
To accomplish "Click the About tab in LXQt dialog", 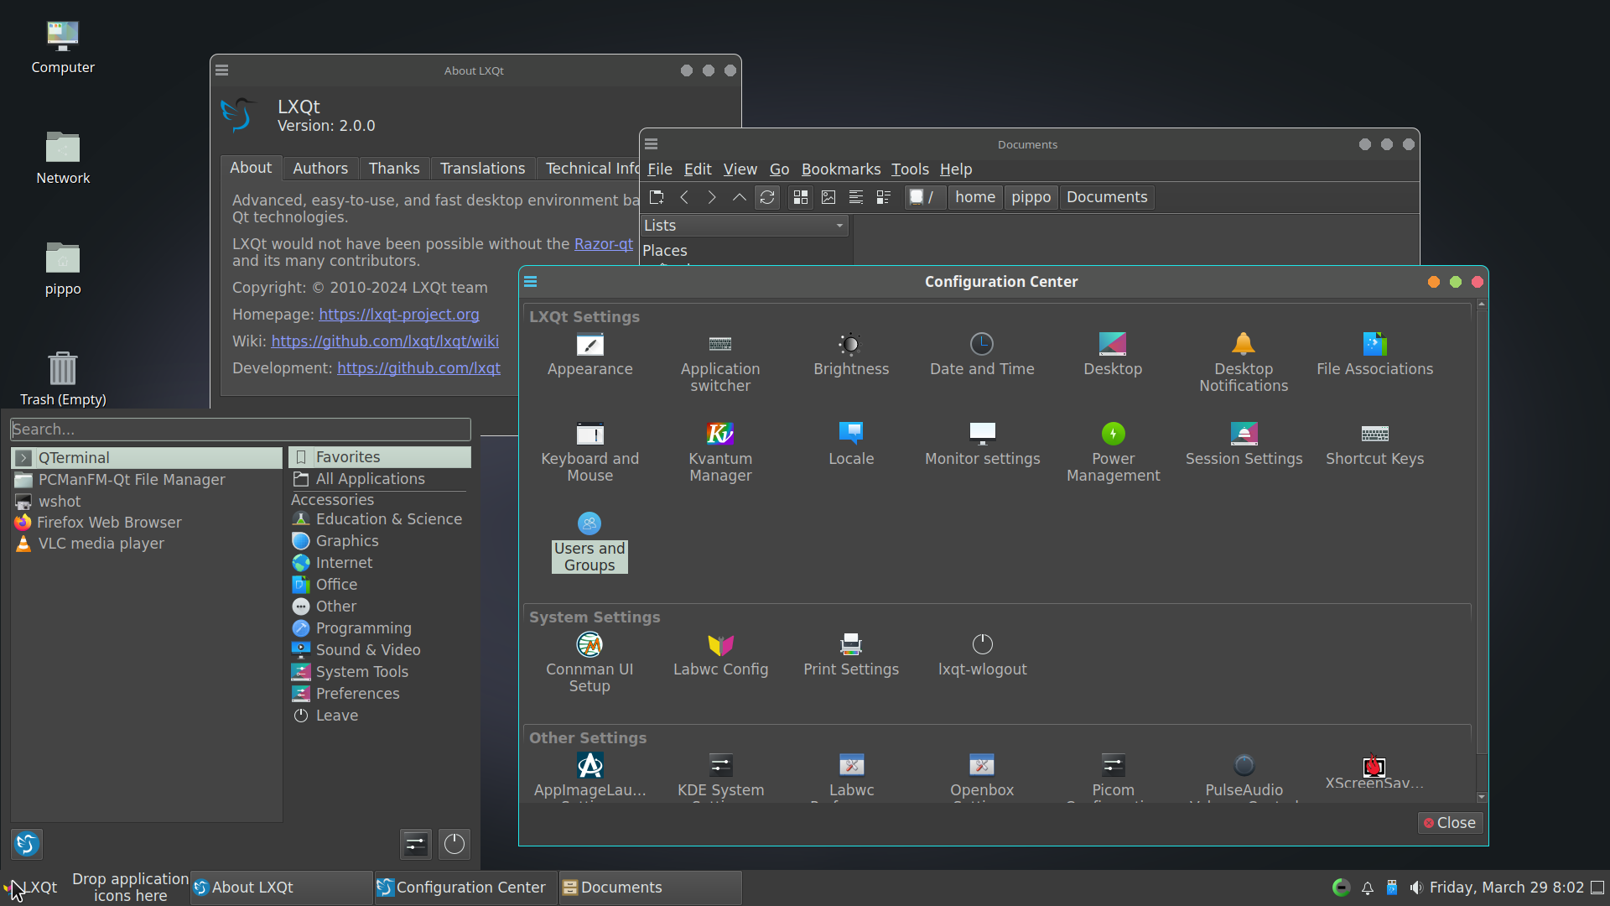I will click(250, 167).
